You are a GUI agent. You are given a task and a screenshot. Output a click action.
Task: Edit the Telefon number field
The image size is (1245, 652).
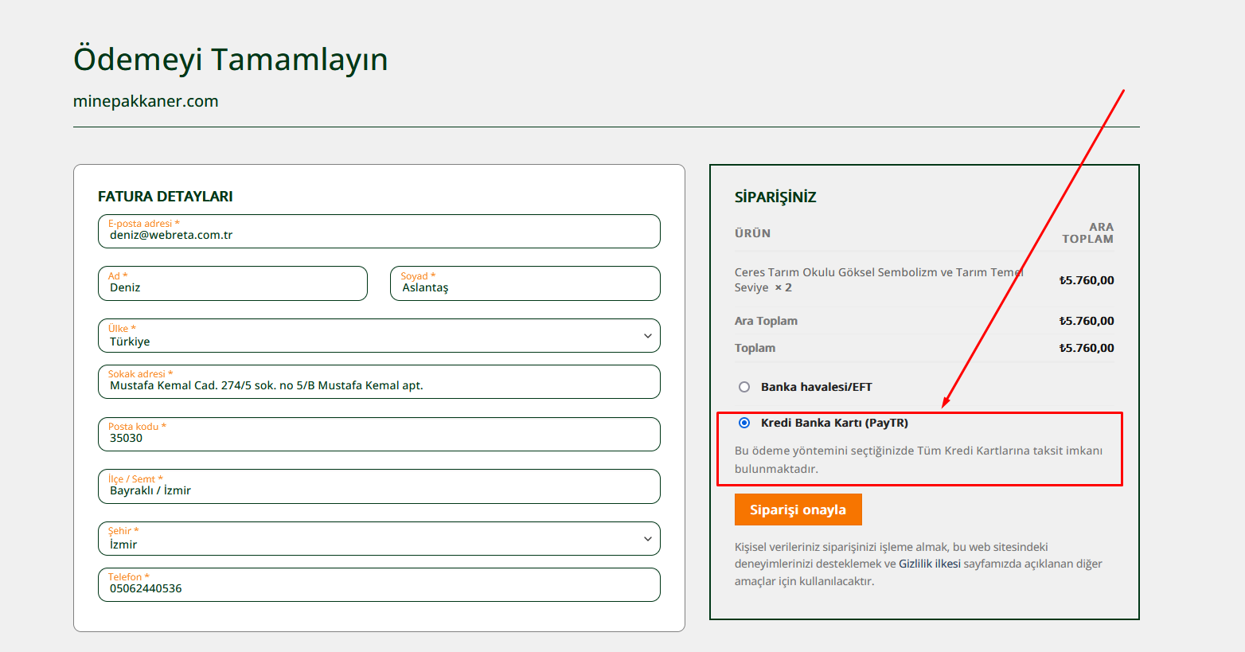pos(379,585)
